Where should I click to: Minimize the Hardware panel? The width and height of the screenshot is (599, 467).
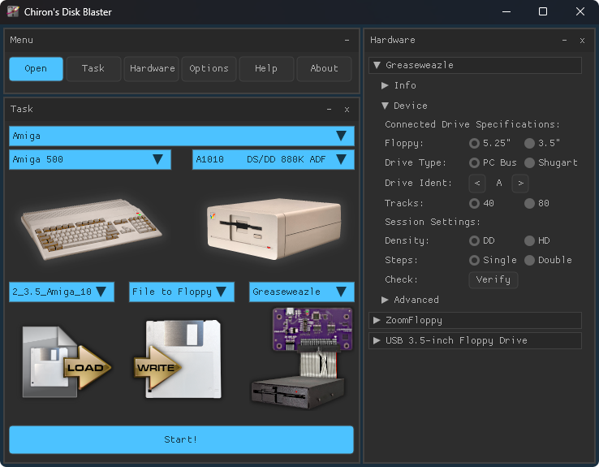(564, 40)
